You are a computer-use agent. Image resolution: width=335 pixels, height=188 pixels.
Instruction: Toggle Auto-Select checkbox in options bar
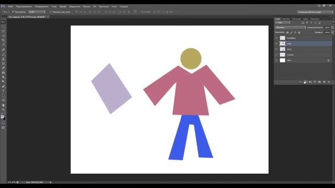click(x=13, y=12)
